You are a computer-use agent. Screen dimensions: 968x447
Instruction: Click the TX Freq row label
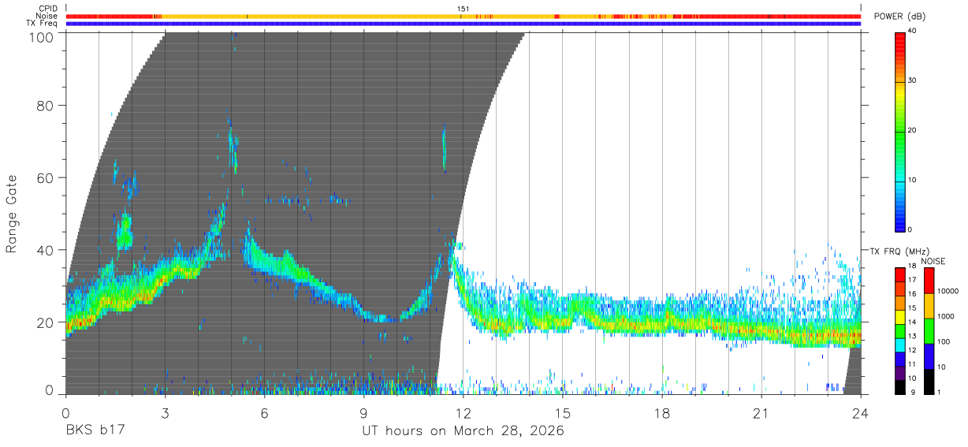click(x=43, y=23)
